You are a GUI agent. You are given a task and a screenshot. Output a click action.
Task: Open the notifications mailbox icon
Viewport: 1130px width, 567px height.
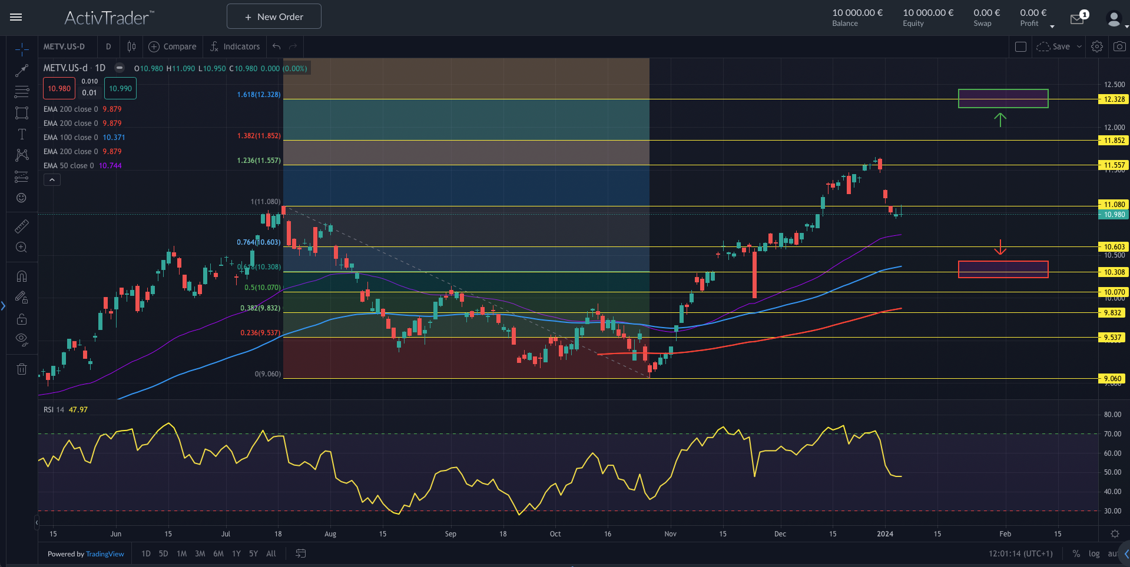click(1076, 18)
